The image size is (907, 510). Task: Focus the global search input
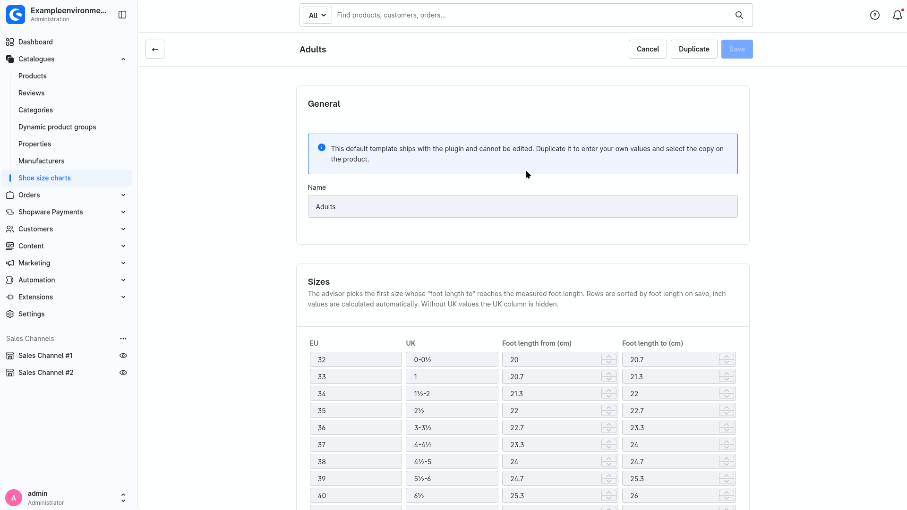[x=532, y=15]
